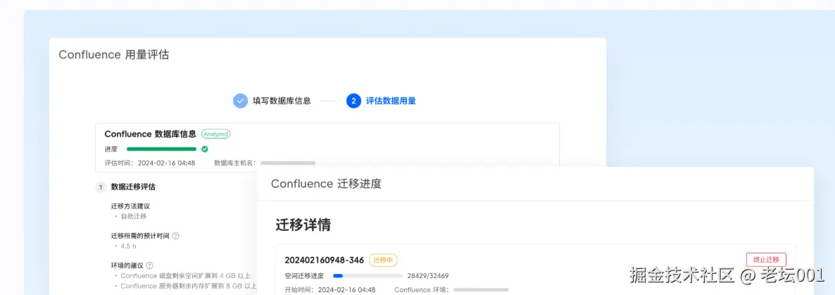Click the 空间迁移进度 label

(x=304, y=276)
